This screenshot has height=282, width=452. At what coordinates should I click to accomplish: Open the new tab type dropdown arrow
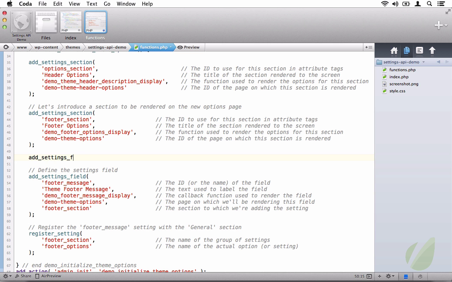(446, 25)
